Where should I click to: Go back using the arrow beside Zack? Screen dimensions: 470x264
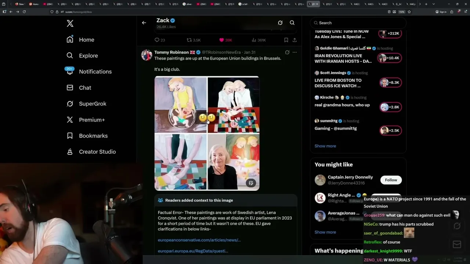coord(144,23)
